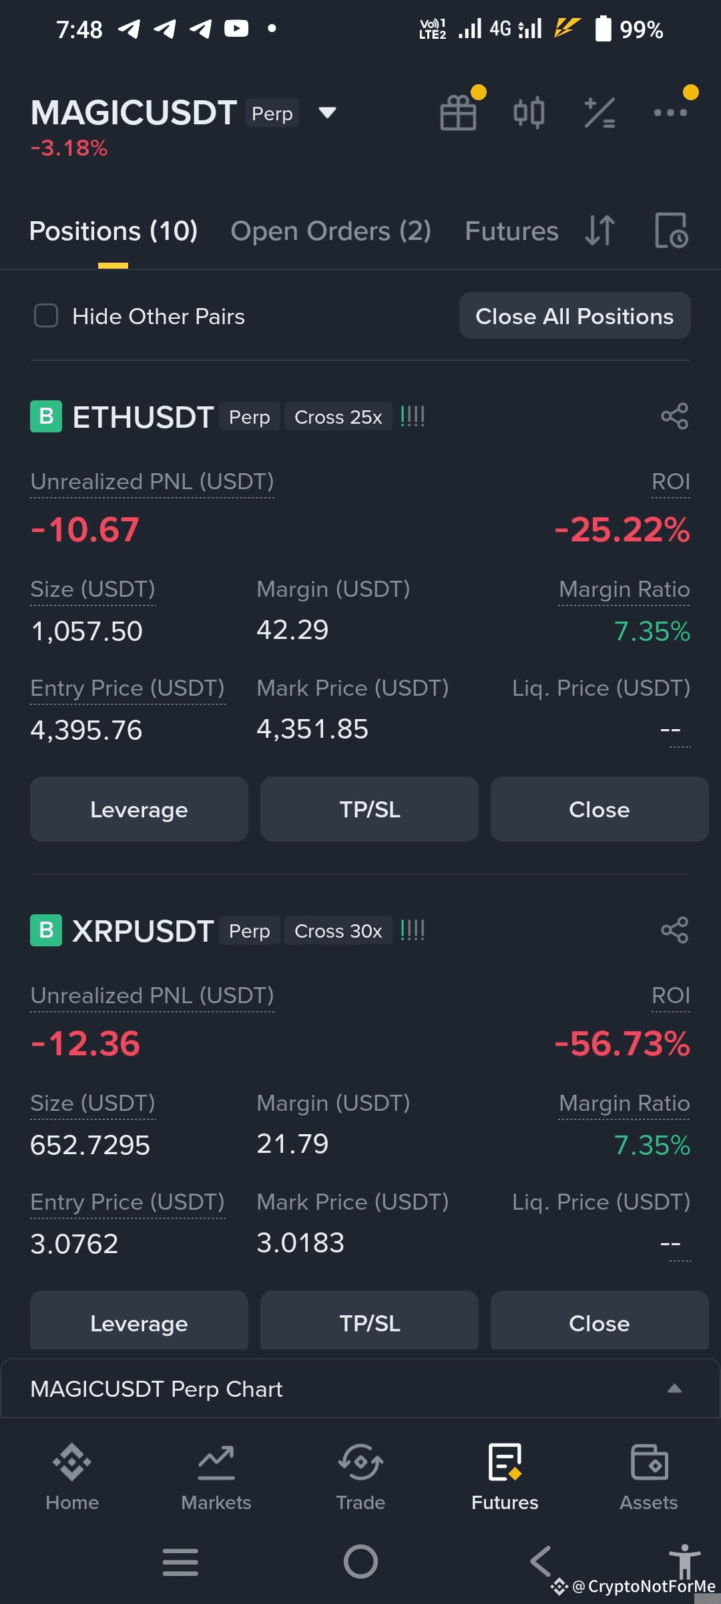The image size is (721, 1604).
Task: Click Close All Positions button
Action: (x=575, y=316)
